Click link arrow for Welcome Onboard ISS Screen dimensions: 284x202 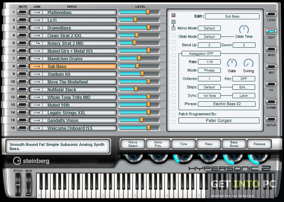click(x=37, y=128)
